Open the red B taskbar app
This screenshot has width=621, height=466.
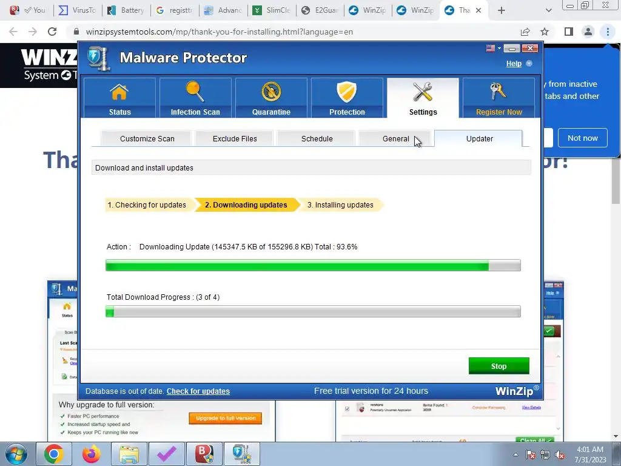click(204, 454)
